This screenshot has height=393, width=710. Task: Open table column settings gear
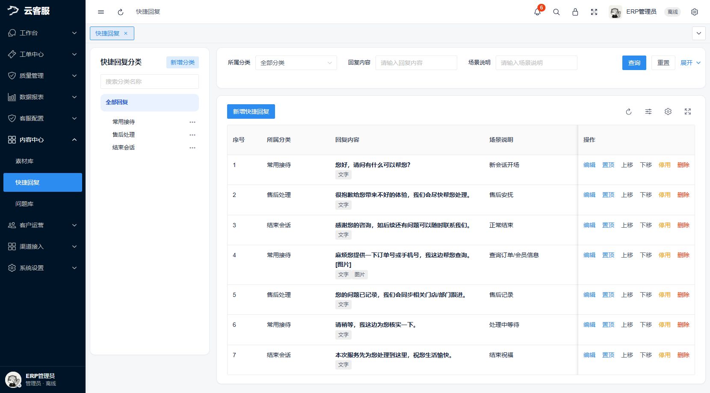point(668,111)
